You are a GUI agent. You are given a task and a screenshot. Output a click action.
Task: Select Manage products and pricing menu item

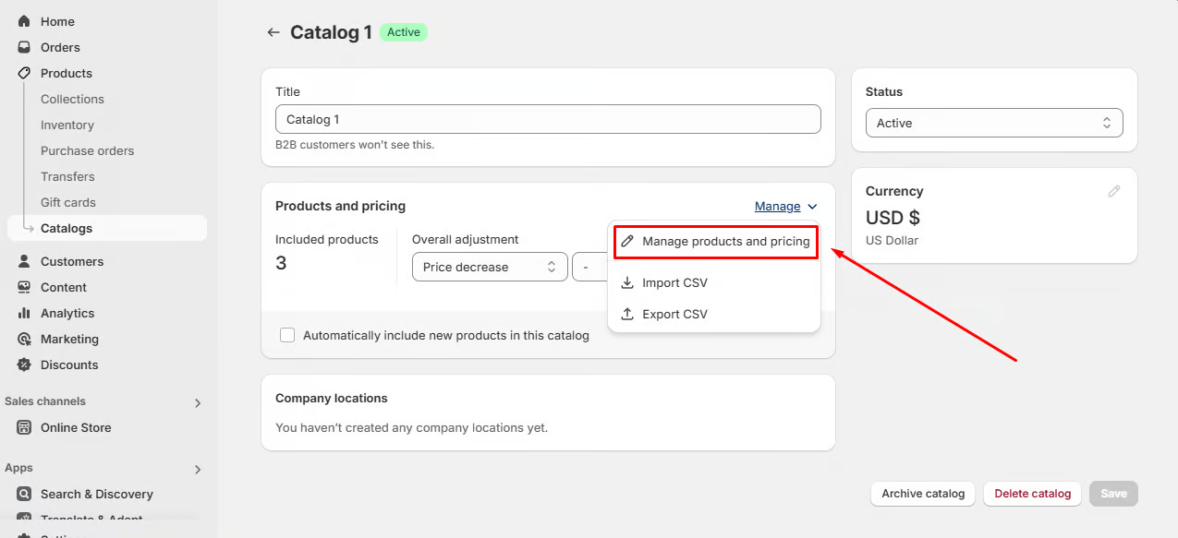click(x=716, y=242)
